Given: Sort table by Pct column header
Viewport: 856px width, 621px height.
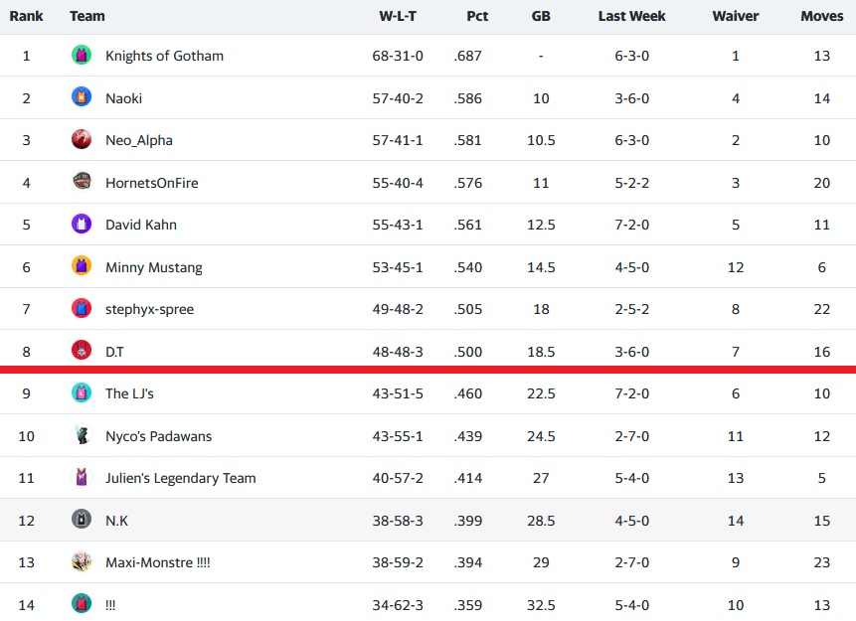Looking at the screenshot, I should [477, 16].
